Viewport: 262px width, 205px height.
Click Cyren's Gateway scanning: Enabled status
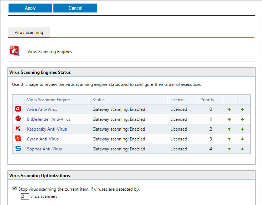119,139
